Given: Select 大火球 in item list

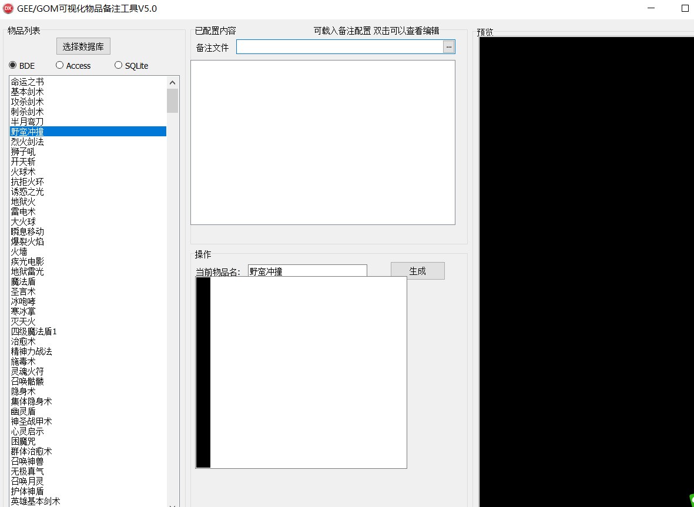Looking at the screenshot, I should 88,221.
